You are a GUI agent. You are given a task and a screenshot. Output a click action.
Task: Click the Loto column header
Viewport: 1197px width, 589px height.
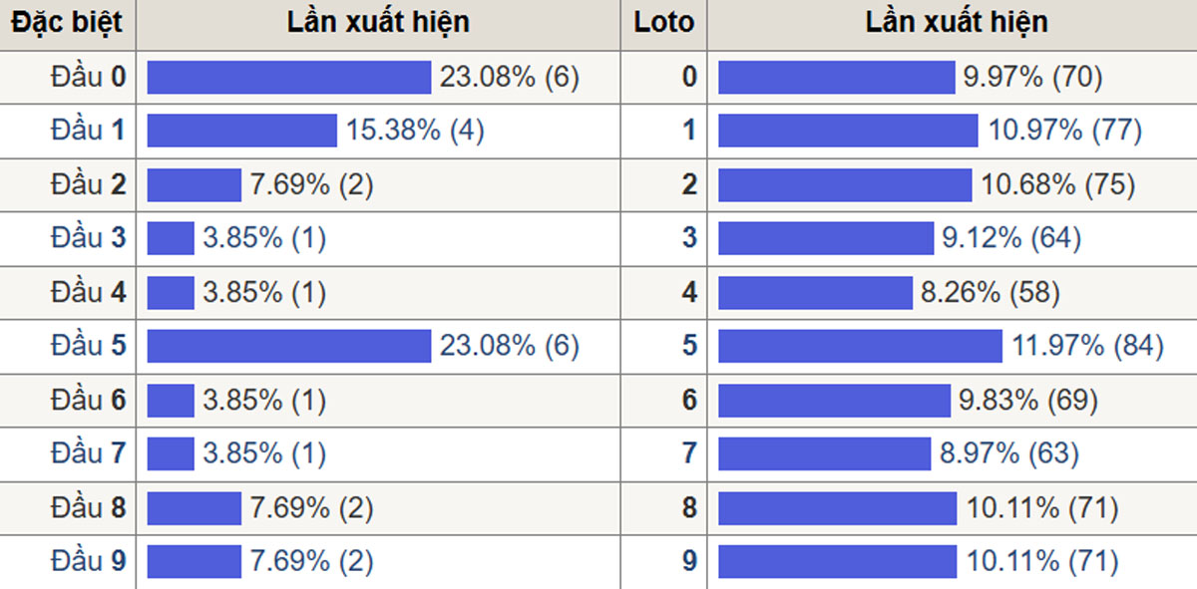coord(663,22)
